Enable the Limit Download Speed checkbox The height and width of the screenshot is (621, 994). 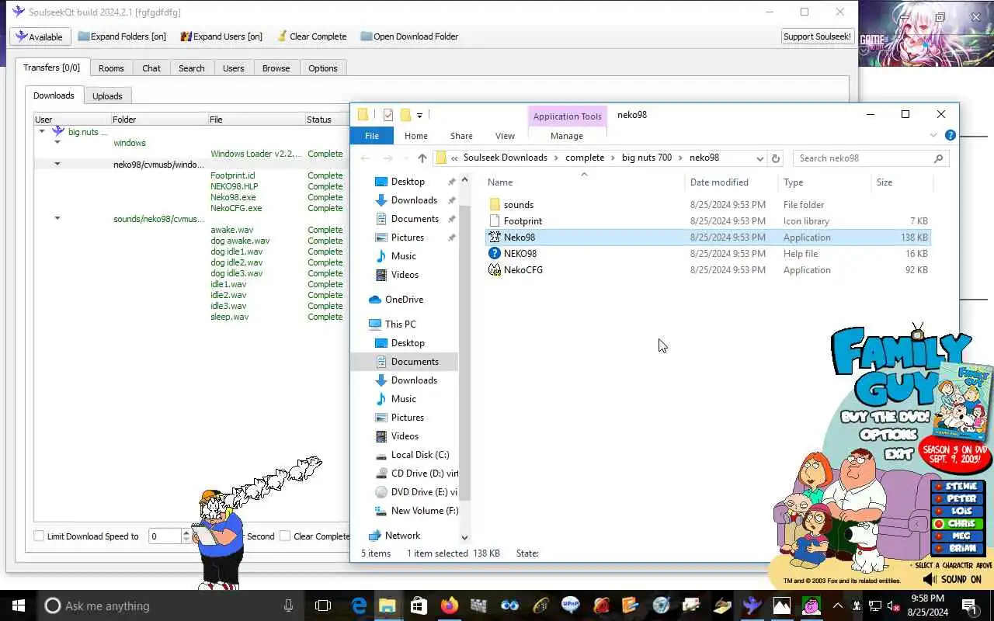click(x=39, y=536)
